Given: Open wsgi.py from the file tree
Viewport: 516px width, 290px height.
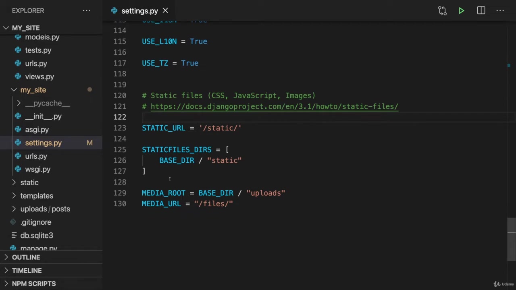Looking at the screenshot, I should click(37, 170).
